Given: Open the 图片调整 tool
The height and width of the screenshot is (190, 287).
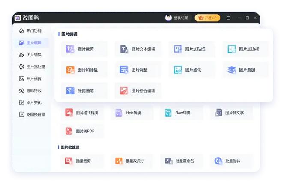Looking at the screenshot, I should coord(138,70).
